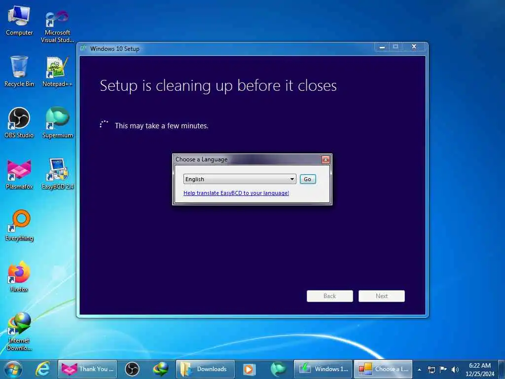
Task: Select the Firefox desktop shortcut
Action: tap(19, 277)
